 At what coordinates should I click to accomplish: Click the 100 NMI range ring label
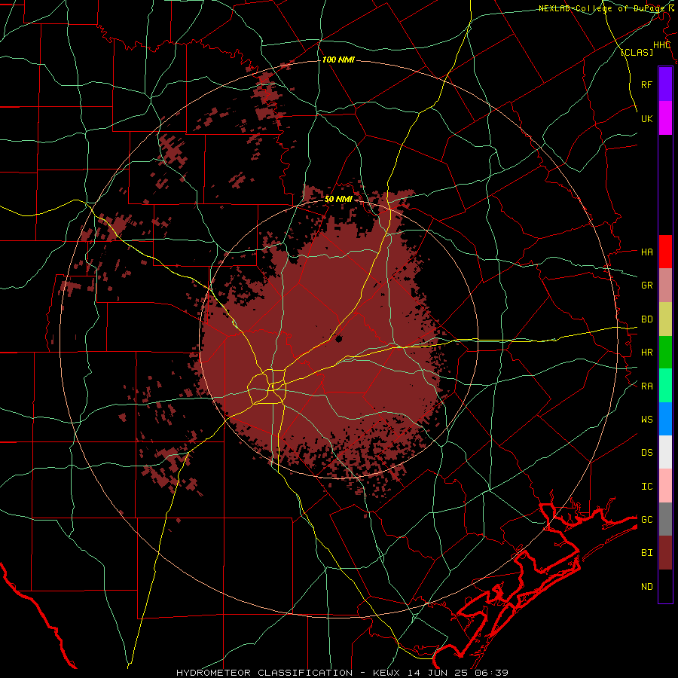point(338,60)
